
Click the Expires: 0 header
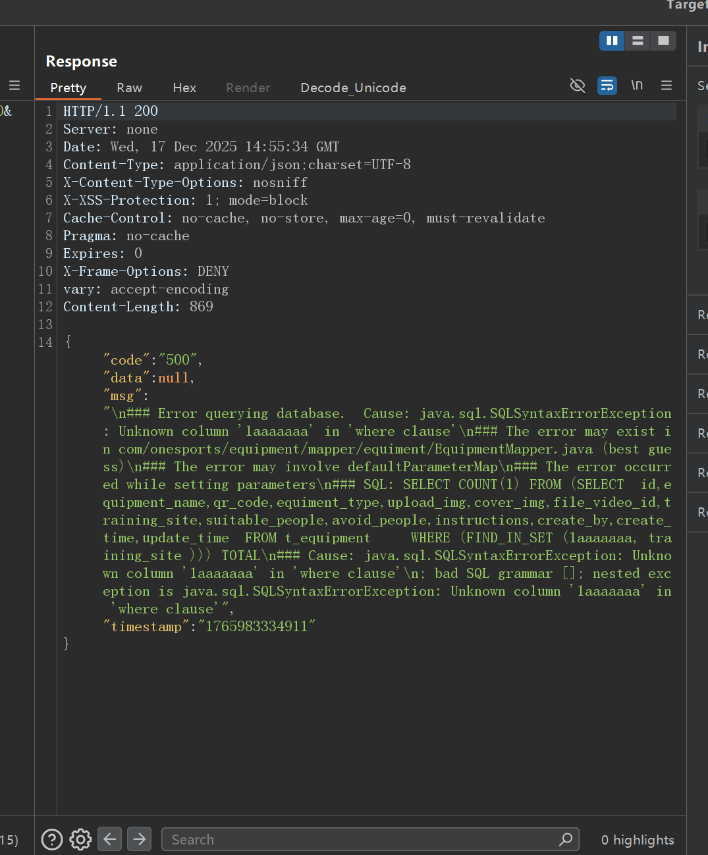coord(103,253)
